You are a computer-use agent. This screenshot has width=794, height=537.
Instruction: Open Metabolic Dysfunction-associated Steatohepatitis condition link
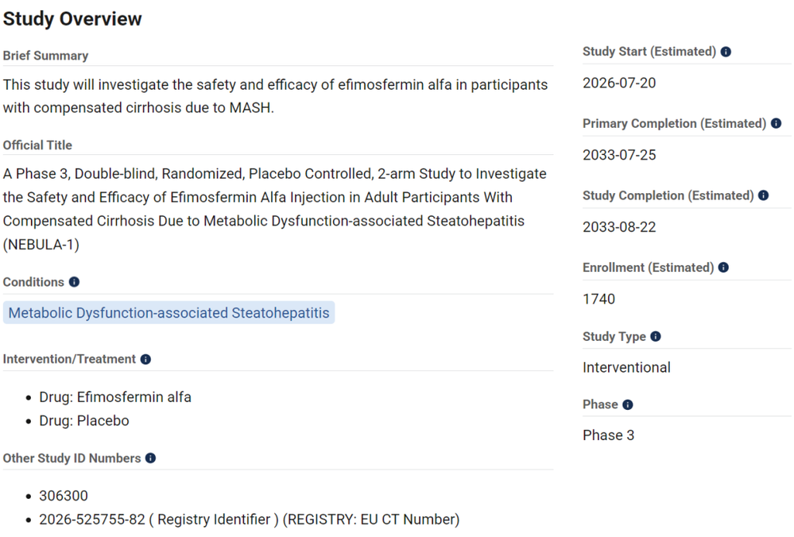(x=168, y=313)
